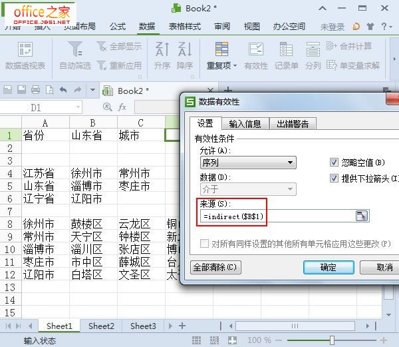Click the range selector icon beside 来源 field

pyautogui.click(x=361, y=216)
